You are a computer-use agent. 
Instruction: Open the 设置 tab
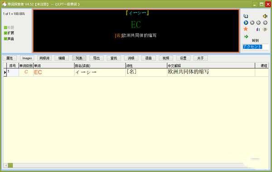[x=183, y=58]
